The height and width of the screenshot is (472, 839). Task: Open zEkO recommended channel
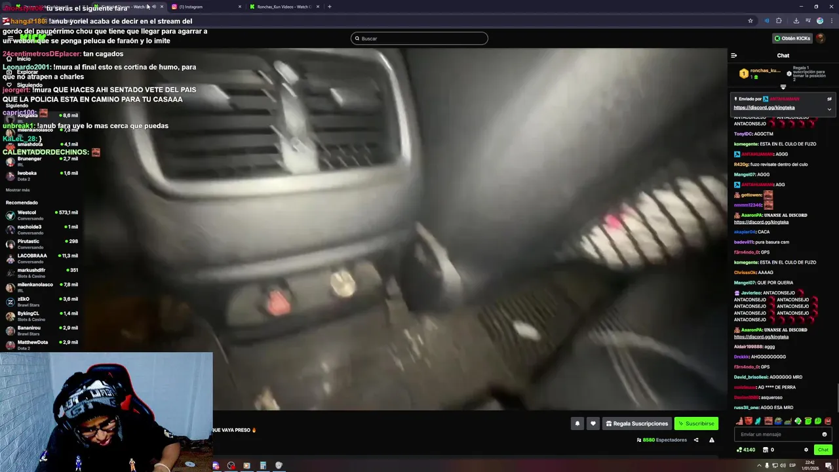tap(42, 302)
